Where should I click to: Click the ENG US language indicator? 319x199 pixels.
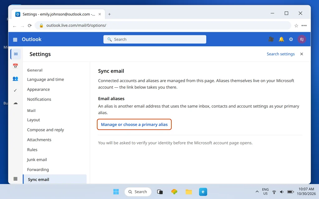pos(265,192)
